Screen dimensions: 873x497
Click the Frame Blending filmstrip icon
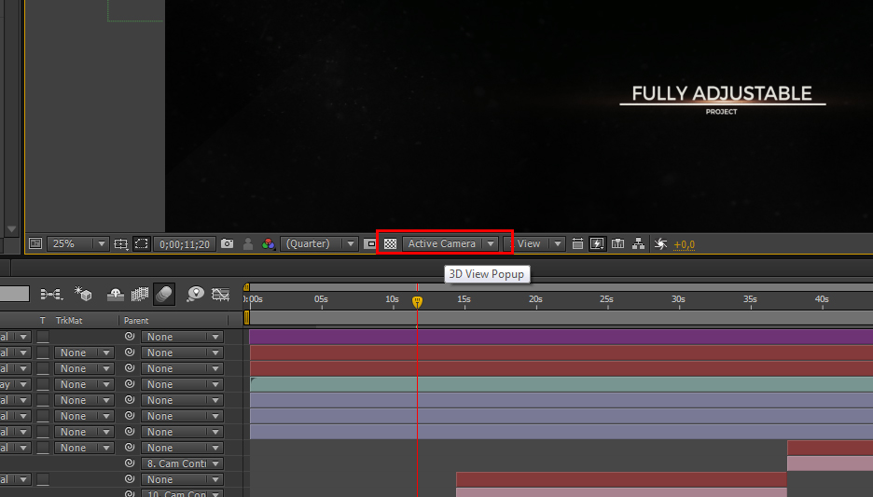(140, 294)
